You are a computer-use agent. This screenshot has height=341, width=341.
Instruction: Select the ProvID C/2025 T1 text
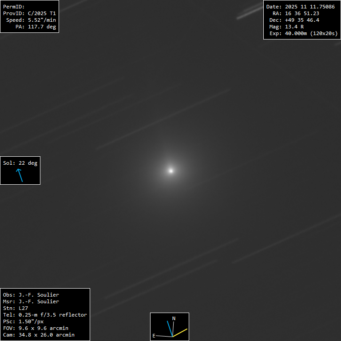[29, 13]
